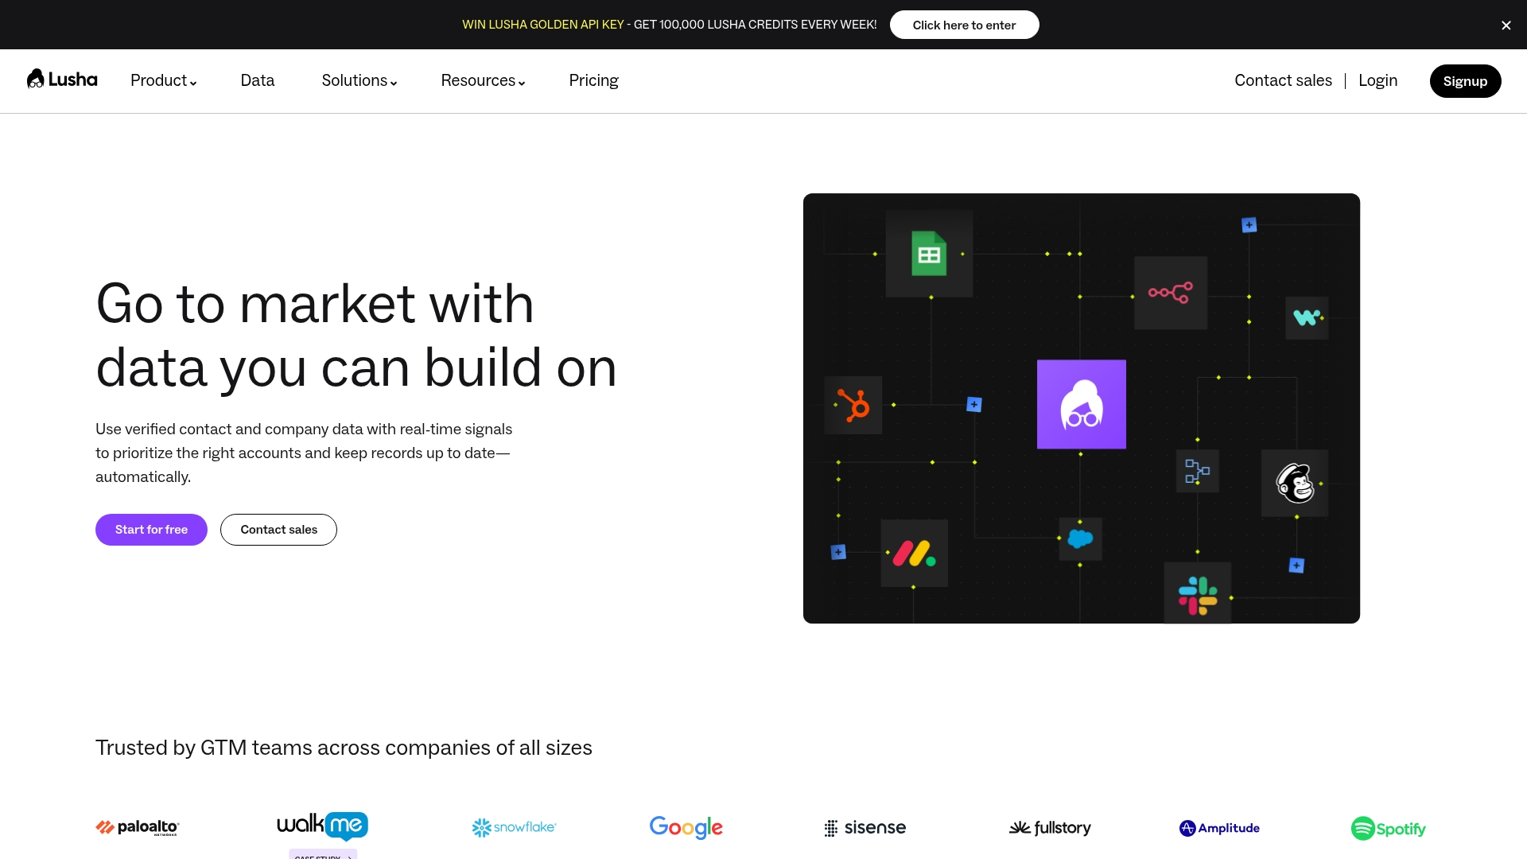This screenshot has height=859, width=1527.
Task: Expand the Solutions dropdown menu
Action: tap(359, 80)
